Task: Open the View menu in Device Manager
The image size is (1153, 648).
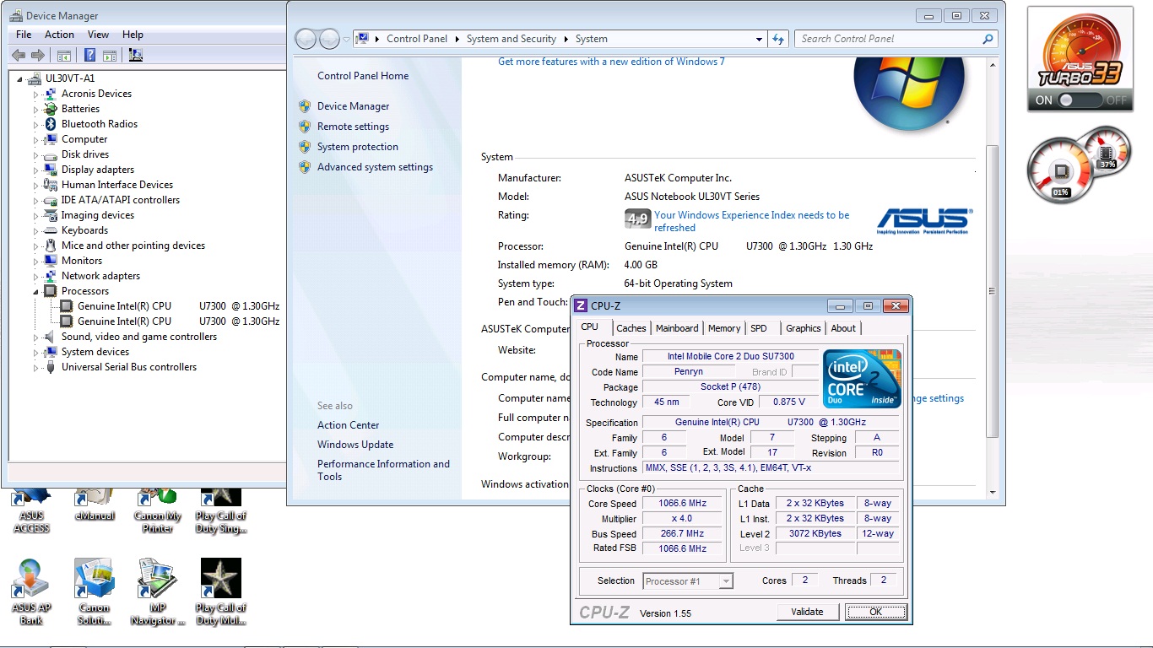Action: pyautogui.click(x=98, y=35)
